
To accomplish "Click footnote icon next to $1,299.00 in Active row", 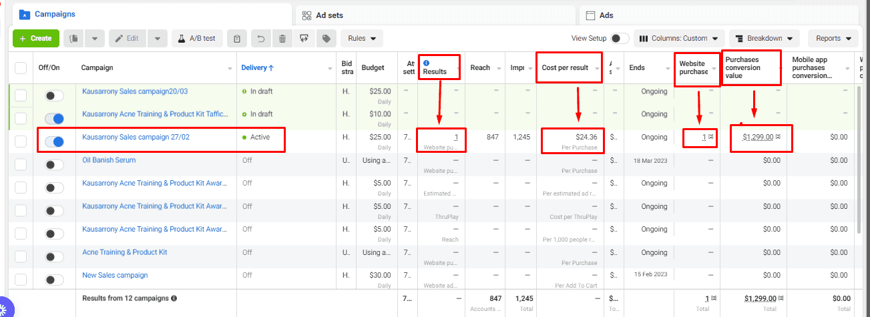I will 778,137.
